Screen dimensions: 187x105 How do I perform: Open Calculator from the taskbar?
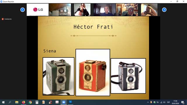37,102
